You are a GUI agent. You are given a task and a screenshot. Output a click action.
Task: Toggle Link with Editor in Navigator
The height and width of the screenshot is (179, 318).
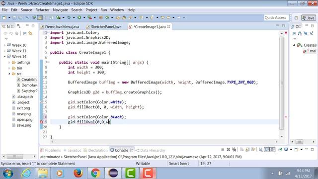tap(30, 33)
